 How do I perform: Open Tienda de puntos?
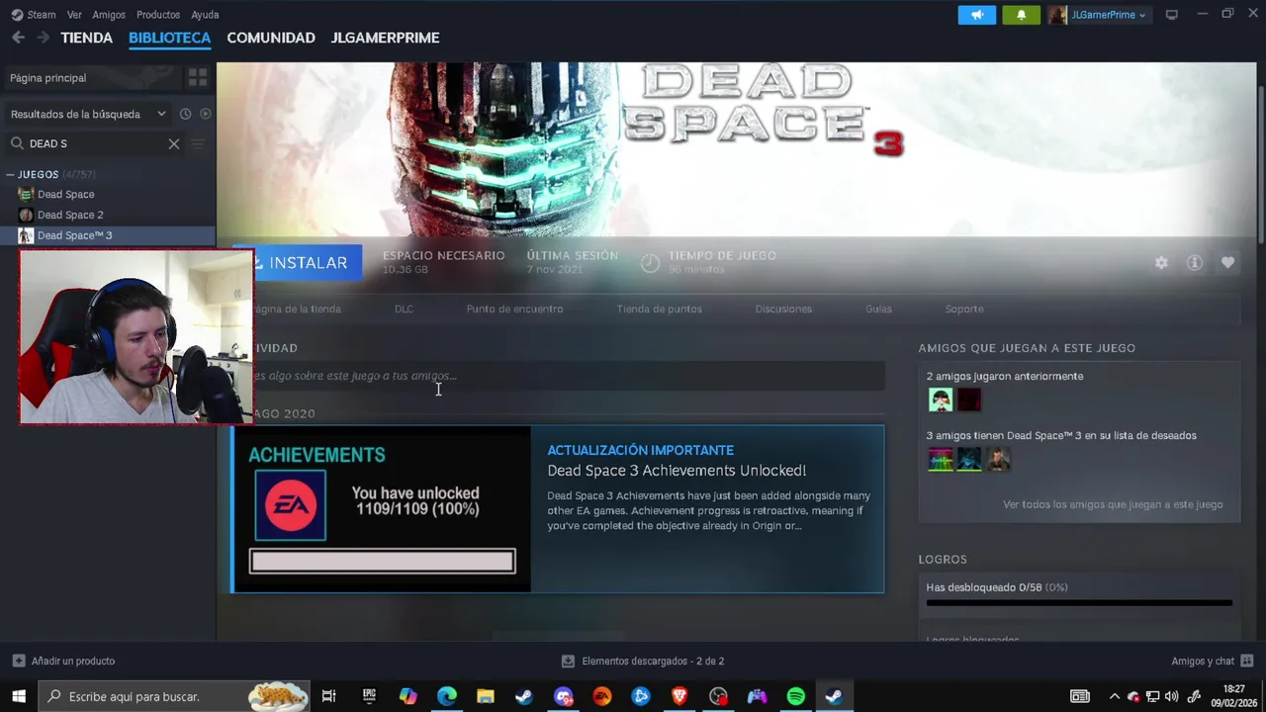coord(659,309)
